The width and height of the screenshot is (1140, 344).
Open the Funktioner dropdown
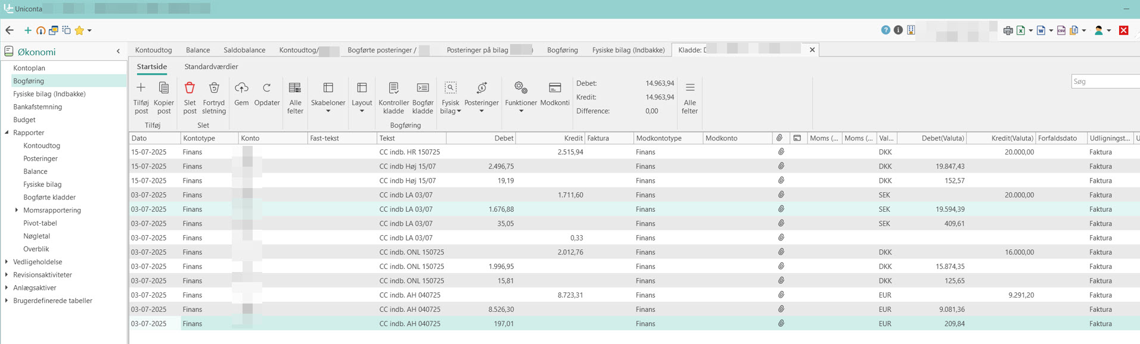[521, 98]
